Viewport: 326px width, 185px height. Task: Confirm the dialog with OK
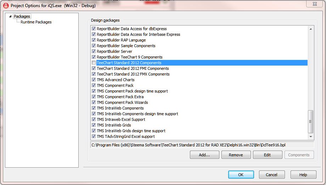pyautogui.click(x=241, y=175)
